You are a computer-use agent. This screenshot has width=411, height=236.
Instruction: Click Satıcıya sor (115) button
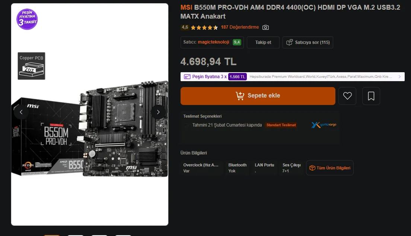click(308, 42)
